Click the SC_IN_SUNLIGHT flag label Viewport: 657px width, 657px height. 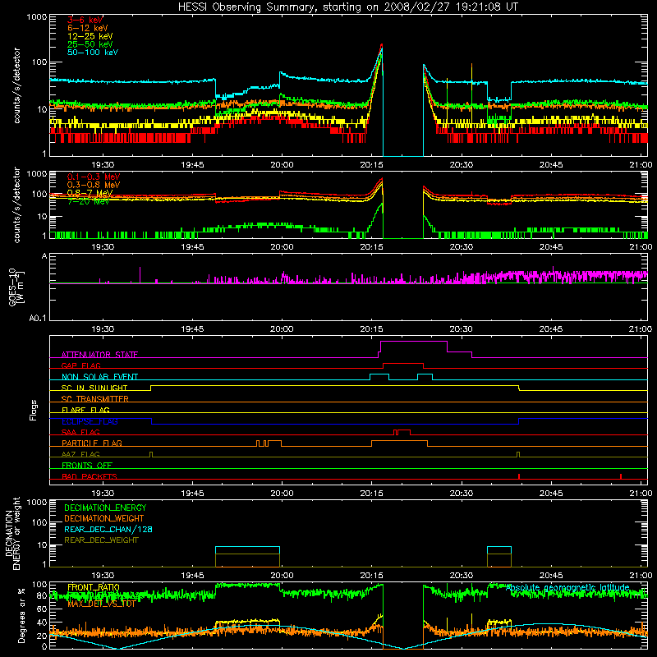pos(94,388)
